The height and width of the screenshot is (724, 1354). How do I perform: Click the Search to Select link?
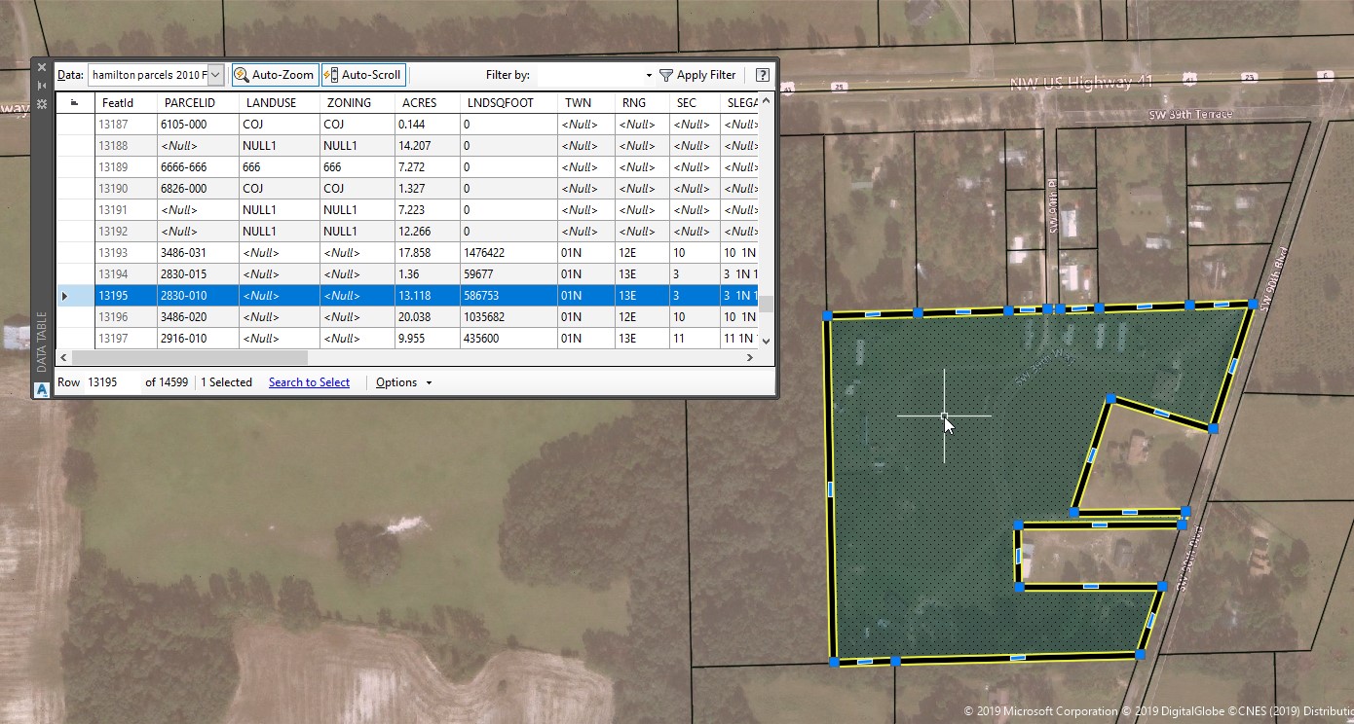coord(309,382)
